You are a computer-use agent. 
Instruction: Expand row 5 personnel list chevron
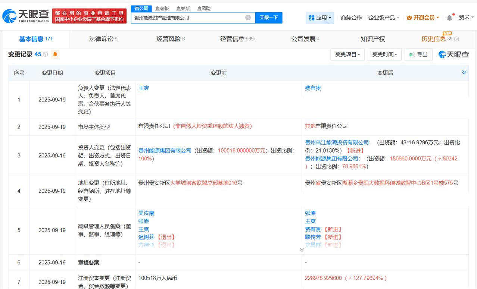pyautogui.click(x=302, y=249)
